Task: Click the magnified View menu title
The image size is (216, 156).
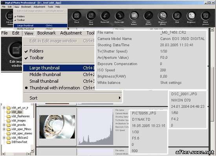Action: pos(29,33)
